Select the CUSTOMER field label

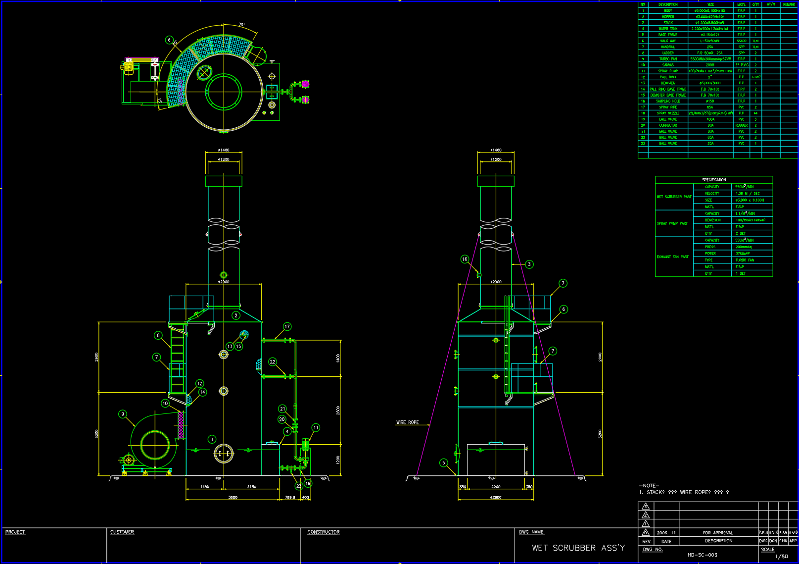(x=122, y=532)
